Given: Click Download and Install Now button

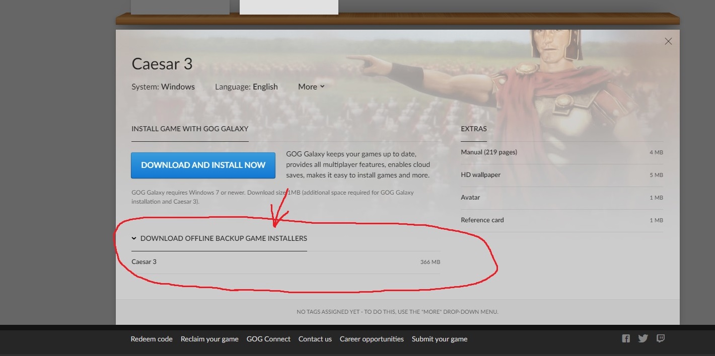Looking at the screenshot, I should 203,165.
